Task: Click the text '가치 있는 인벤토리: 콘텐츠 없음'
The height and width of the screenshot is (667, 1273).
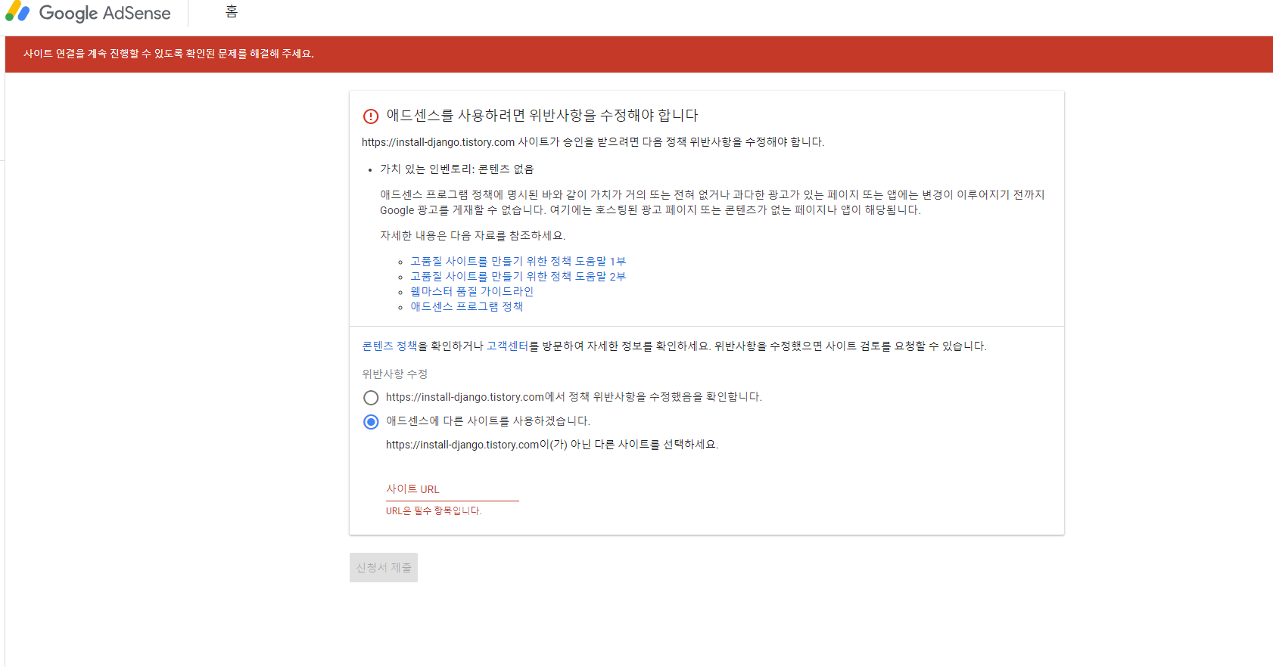Action: click(456, 169)
